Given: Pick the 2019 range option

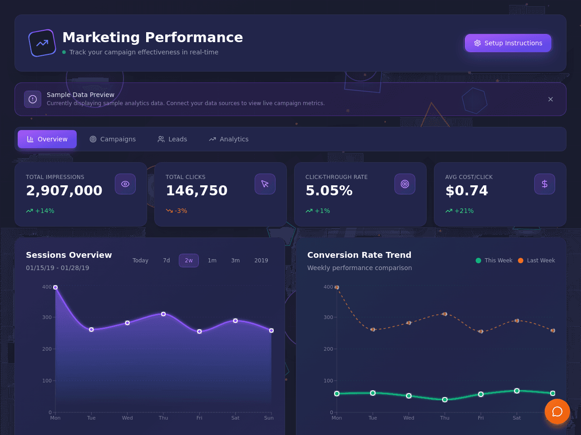Looking at the screenshot, I should point(261,261).
